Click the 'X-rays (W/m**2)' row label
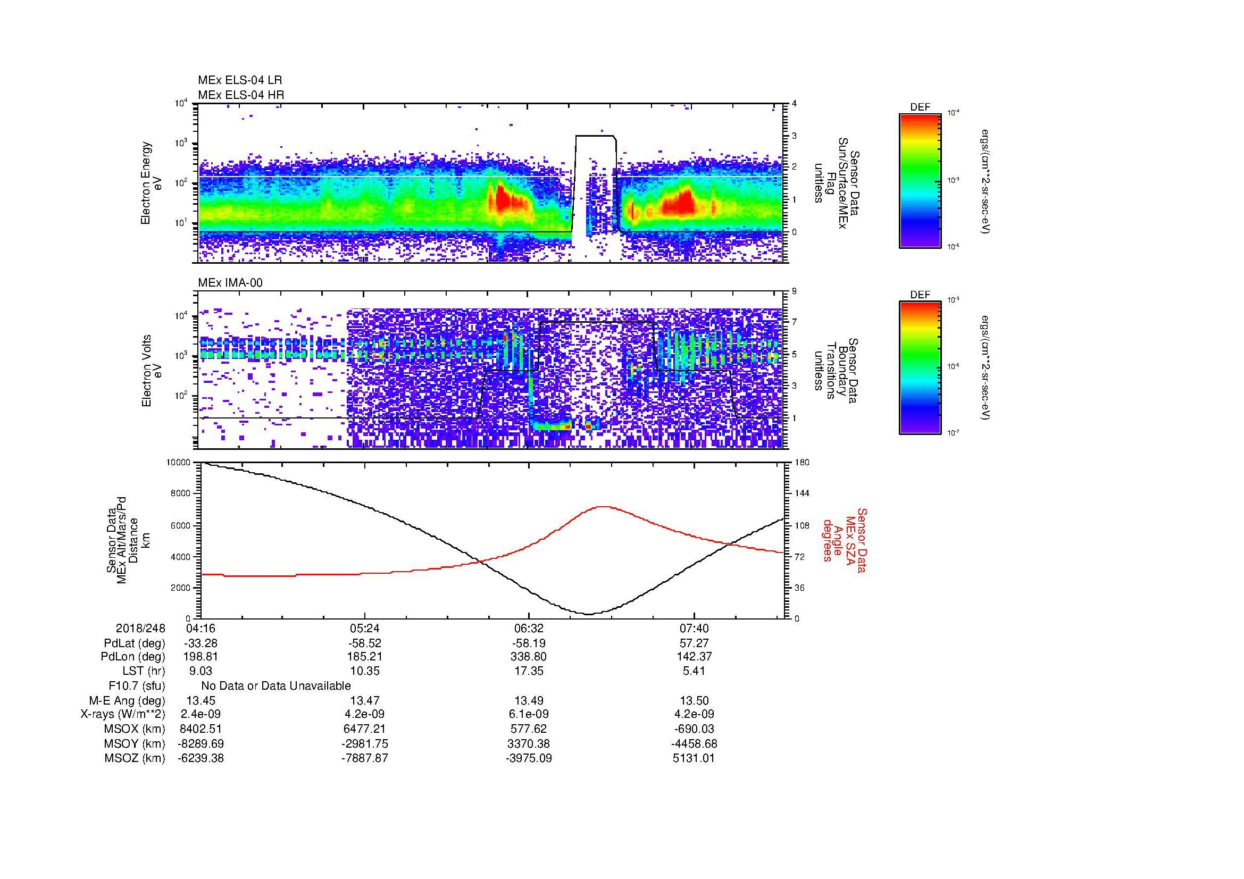 point(123,714)
